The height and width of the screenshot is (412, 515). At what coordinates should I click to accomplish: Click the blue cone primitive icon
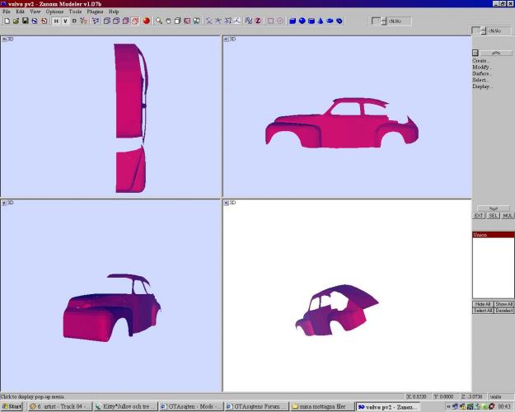coord(321,21)
